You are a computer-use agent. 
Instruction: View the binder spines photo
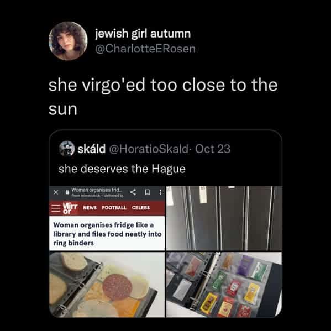224,218
